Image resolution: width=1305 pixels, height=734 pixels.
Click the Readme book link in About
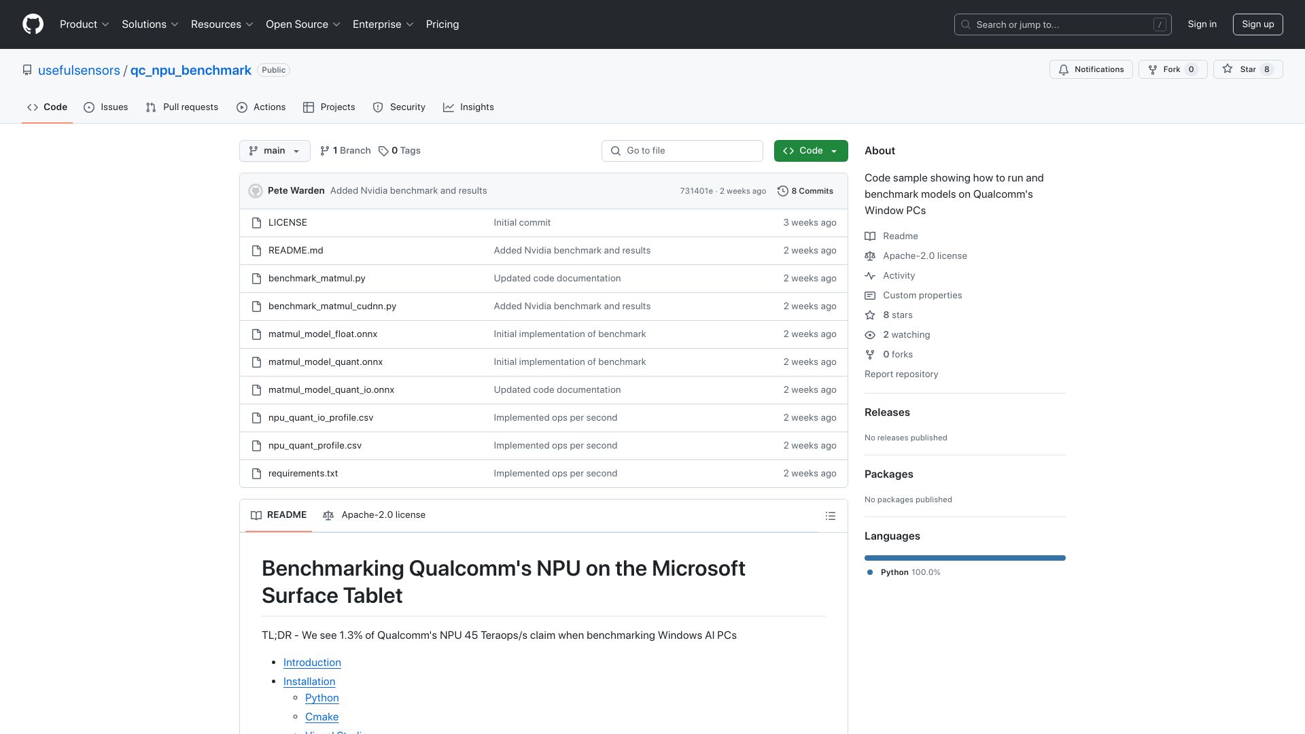pos(891,237)
